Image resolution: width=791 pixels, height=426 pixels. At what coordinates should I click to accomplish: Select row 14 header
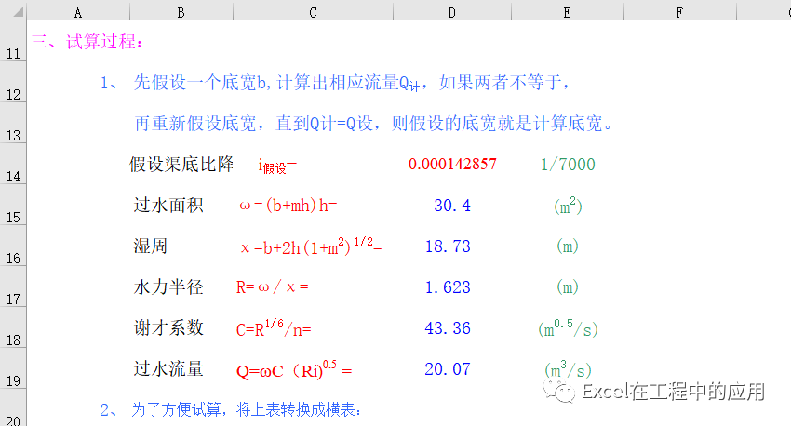(13, 164)
